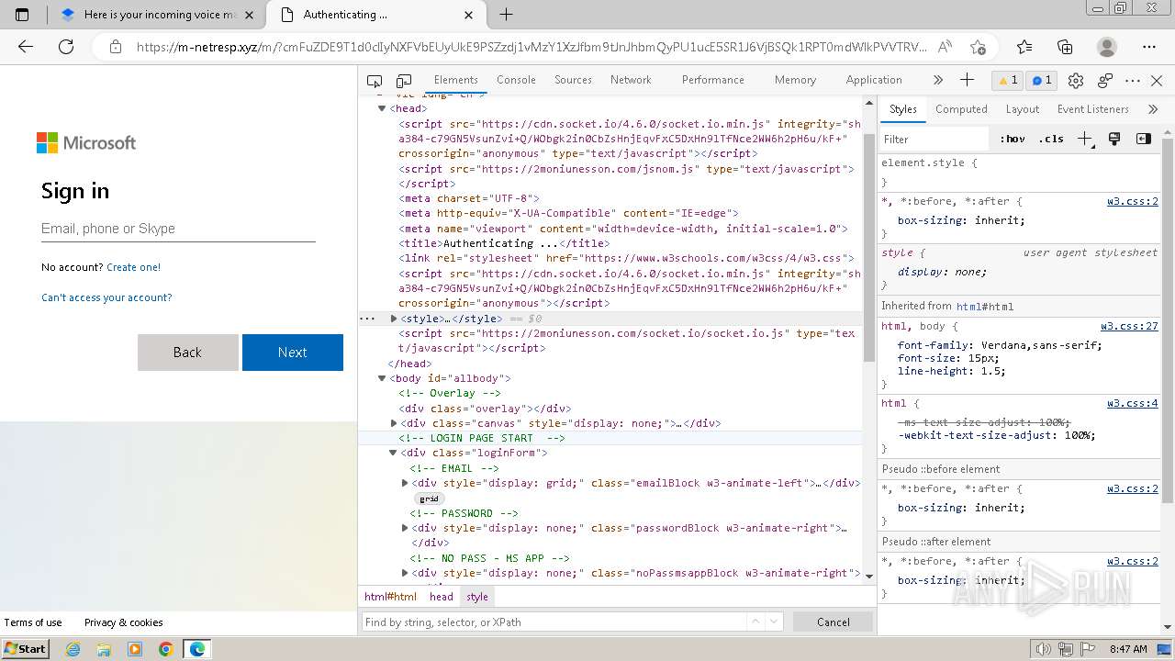Open actions ellipsis beside style node
Screen dimensions: 1175x661
pos(367,319)
